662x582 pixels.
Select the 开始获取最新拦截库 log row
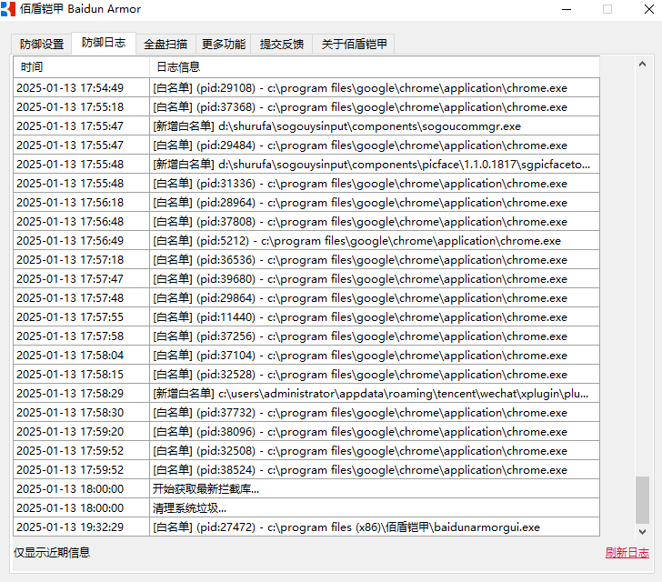[x=206, y=489]
